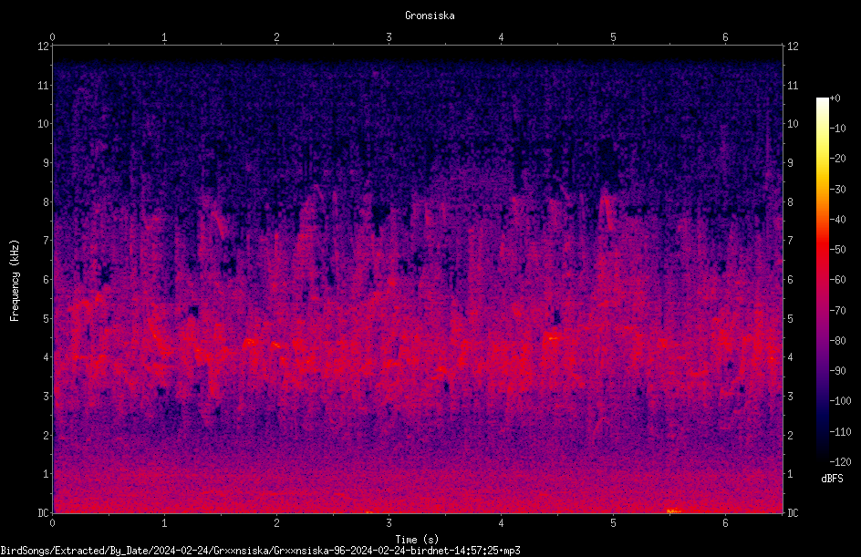Click the 6 second mark on bottom axis
This screenshot has width=861, height=557.
point(725,523)
